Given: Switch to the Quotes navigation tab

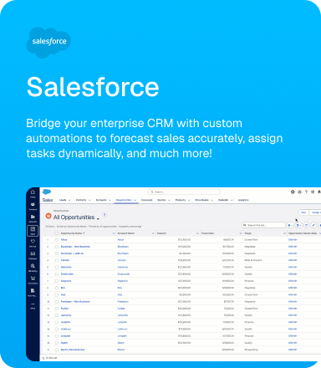Looking at the screenshot, I should (x=161, y=200).
